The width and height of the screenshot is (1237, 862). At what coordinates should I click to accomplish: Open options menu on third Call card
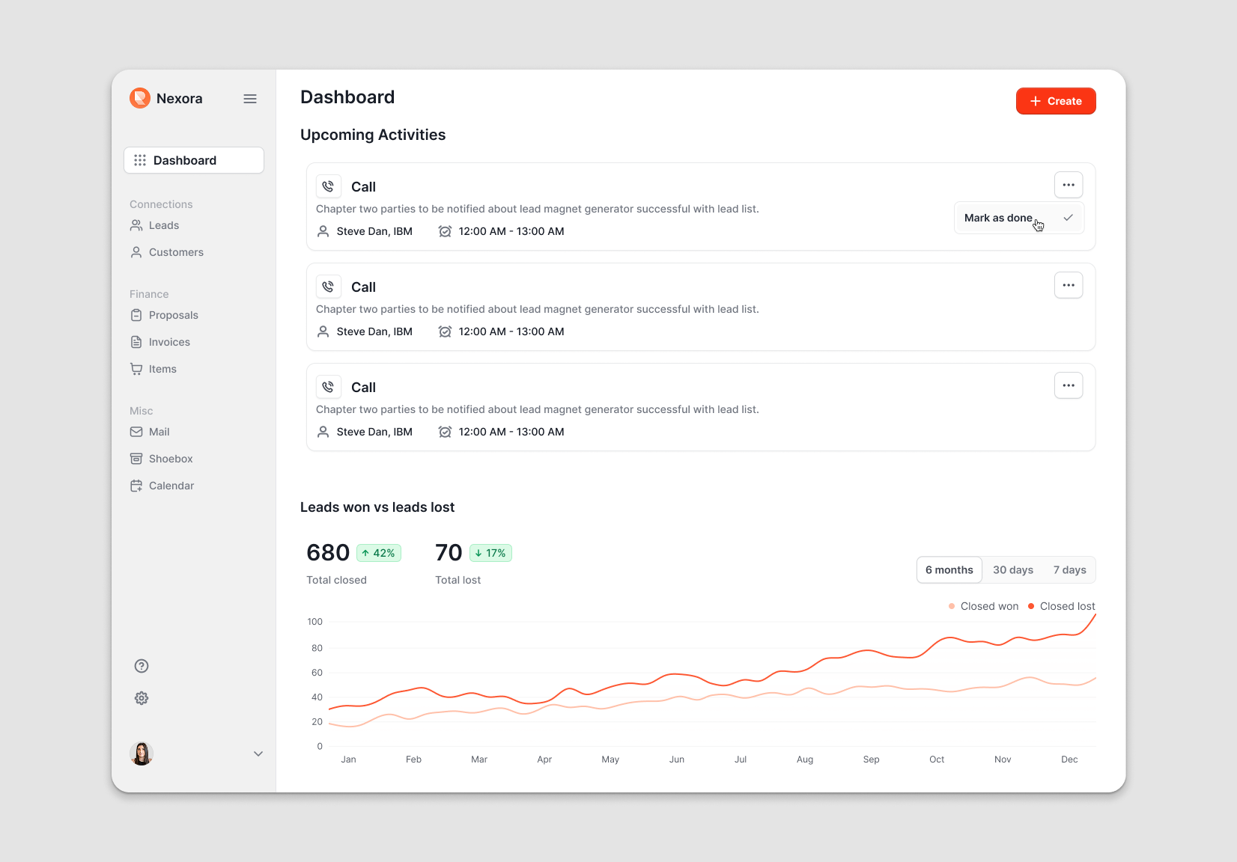(1069, 385)
